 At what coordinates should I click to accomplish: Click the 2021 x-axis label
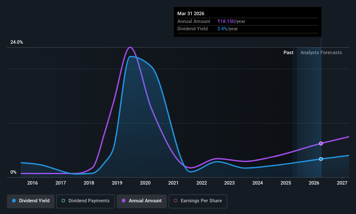[x=173, y=183]
